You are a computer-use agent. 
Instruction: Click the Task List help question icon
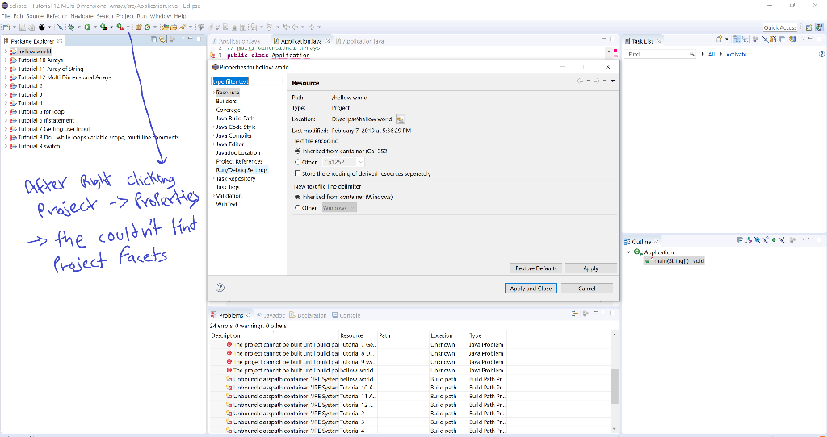(821, 54)
